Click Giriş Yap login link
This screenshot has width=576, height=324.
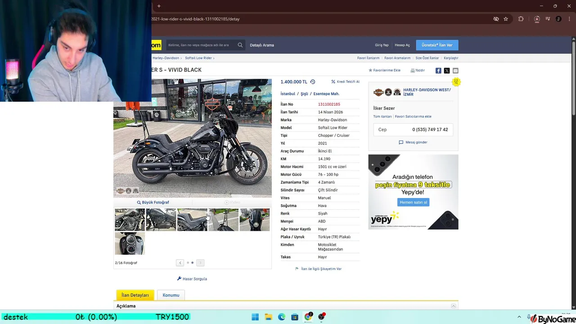coord(382,45)
